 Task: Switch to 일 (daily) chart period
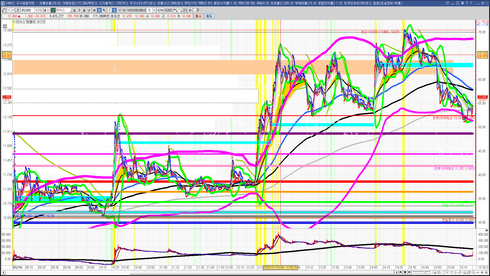click(x=74, y=10)
